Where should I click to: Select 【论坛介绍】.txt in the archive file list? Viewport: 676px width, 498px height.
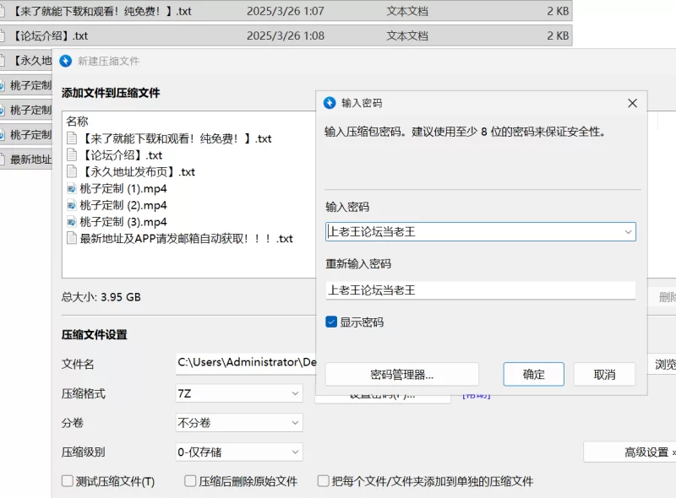(x=122, y=155)
